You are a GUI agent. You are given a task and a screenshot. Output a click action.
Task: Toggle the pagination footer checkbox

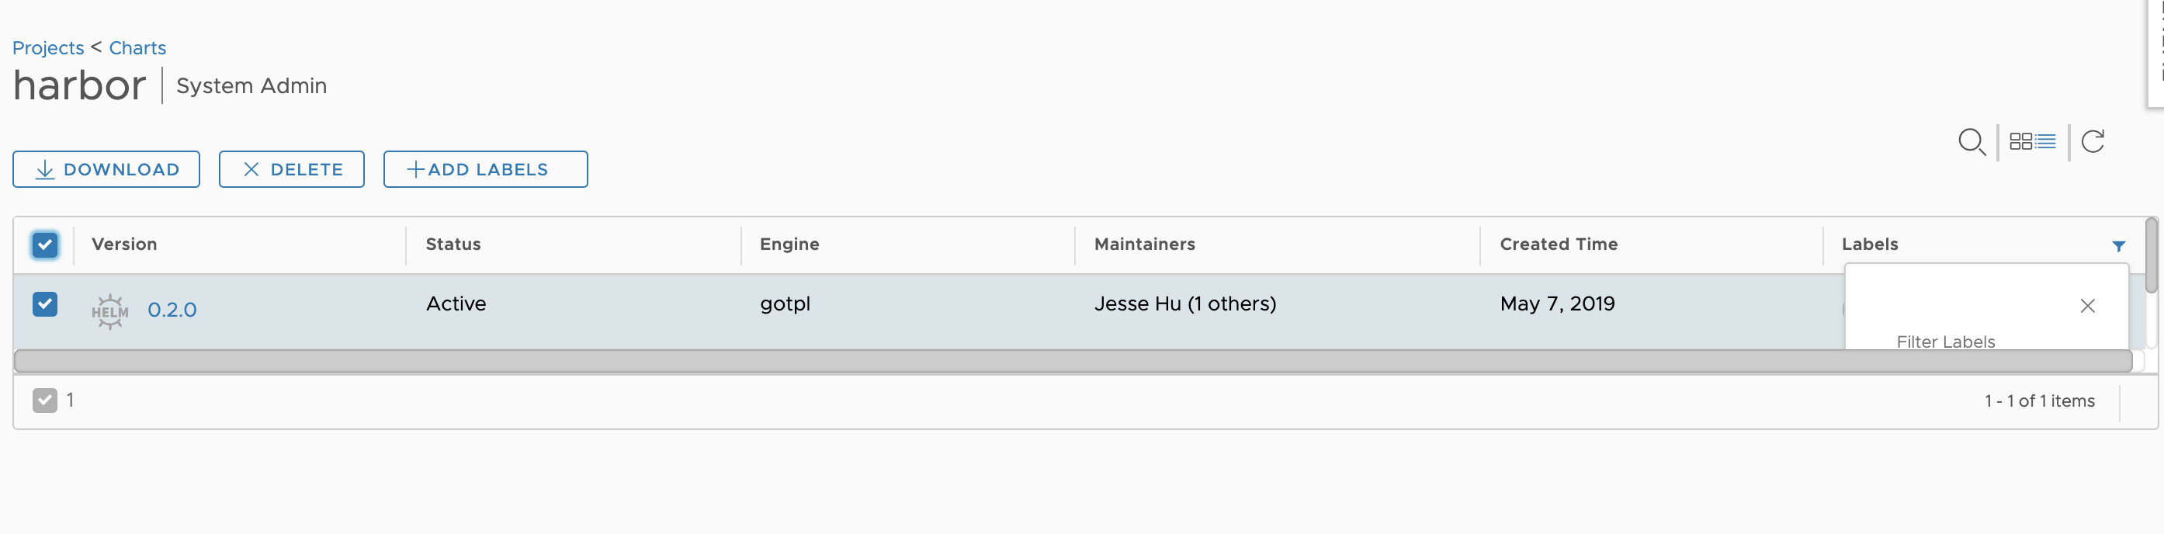click(45, 400)
